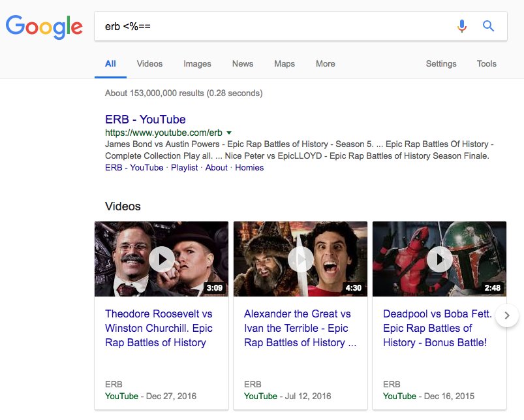Click the blue magnifier search icon

[x=488, y=25]
